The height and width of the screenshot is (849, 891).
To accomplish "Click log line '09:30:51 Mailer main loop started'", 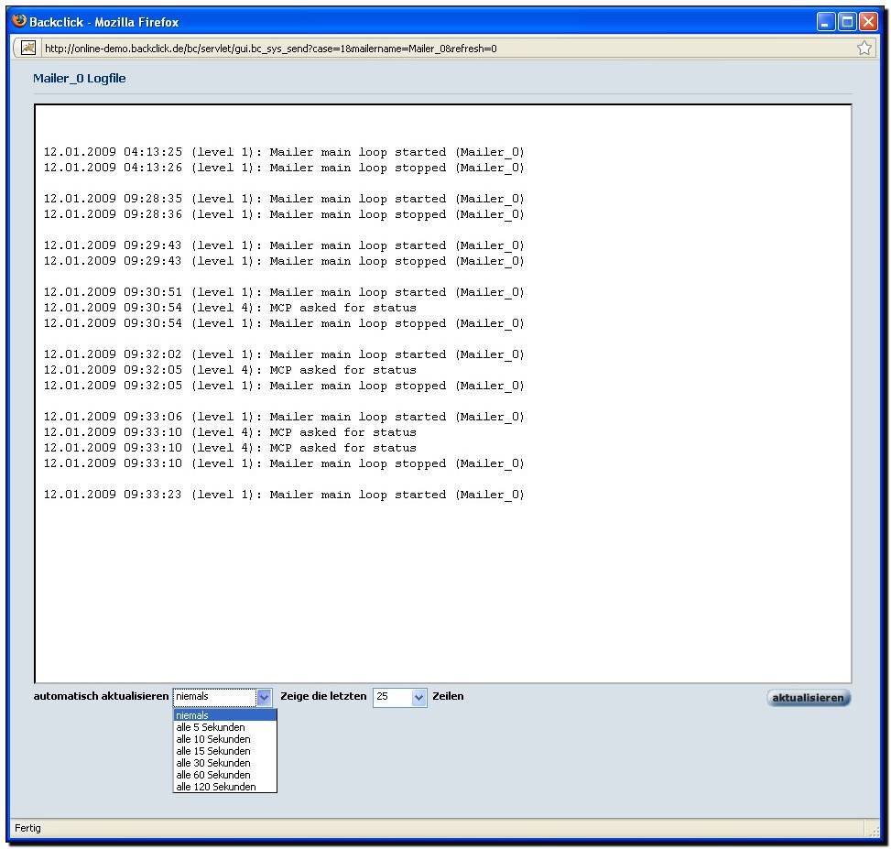I will coord(284,292).
